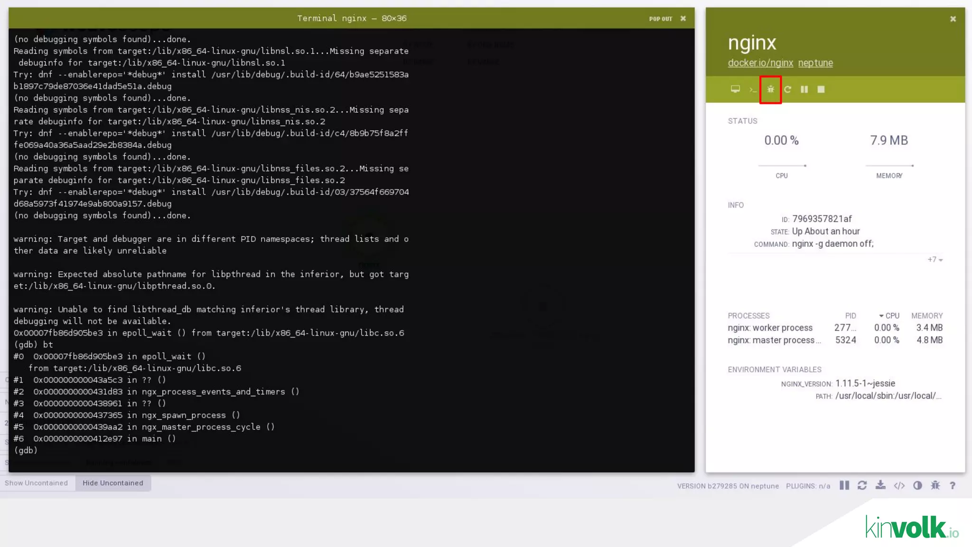Screen dimensions: 972x547
Task: Select Show Uncontained option
Action: tap(37, 483)
